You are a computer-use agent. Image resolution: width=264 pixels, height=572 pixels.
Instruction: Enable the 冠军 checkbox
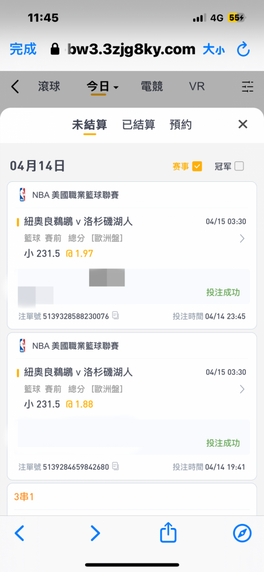point(239,166)
